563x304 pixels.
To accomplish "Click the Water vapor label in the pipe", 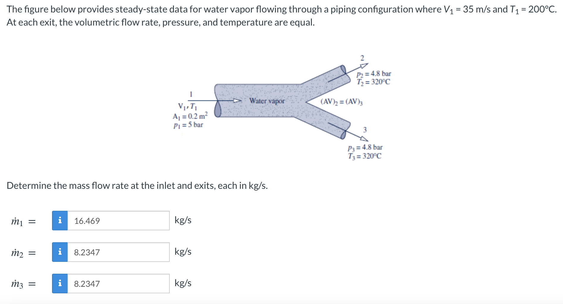I will tap(267, 101).
